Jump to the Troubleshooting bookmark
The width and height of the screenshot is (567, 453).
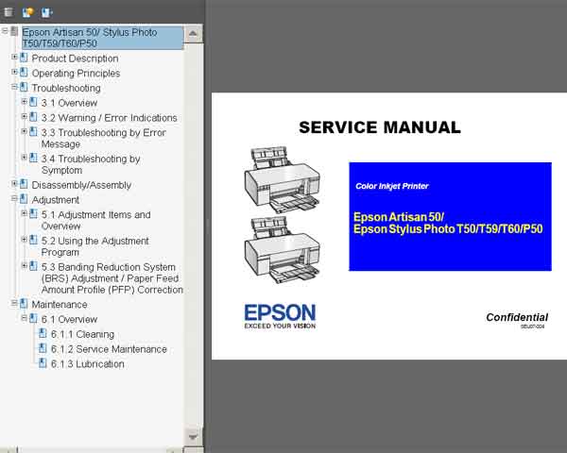coord(66,88)
